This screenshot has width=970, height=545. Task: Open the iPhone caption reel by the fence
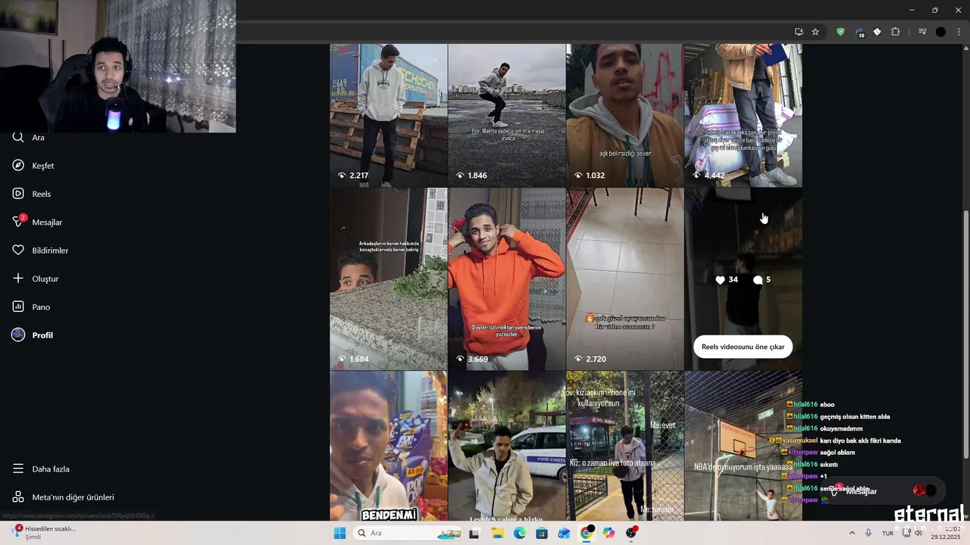click(624, 446)
